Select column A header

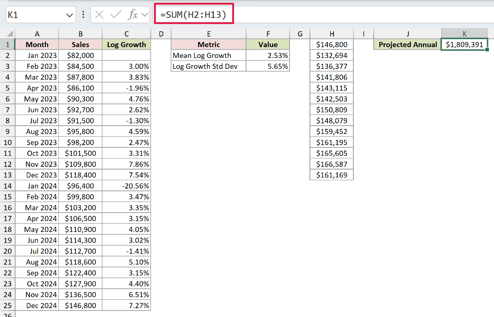pos(37,34)
